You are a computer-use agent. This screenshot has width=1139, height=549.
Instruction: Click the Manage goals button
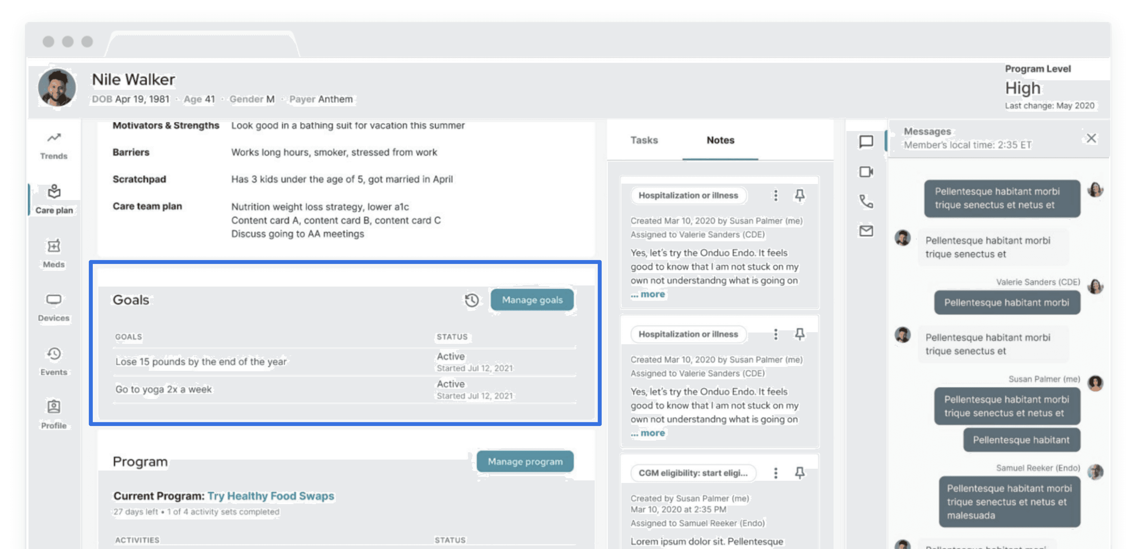tap(532, 300)
